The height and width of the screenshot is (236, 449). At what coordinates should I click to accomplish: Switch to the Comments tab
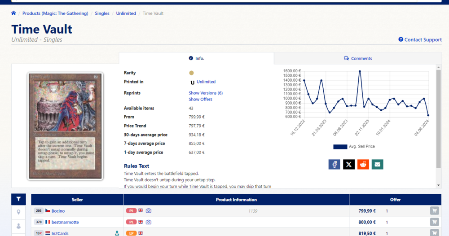point(358,58)
